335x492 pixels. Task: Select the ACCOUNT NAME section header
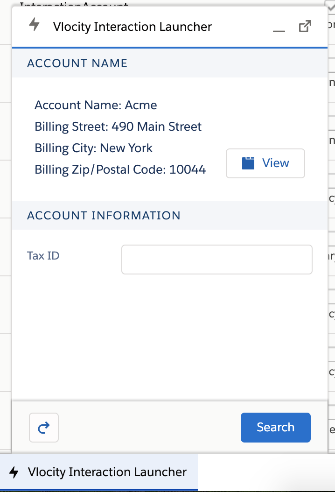pos(170,63)
